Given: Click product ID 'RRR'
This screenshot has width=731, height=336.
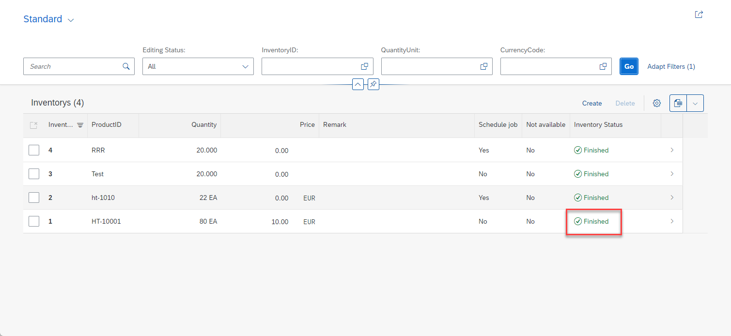Looking at the screenshot, I should [98, 150].
